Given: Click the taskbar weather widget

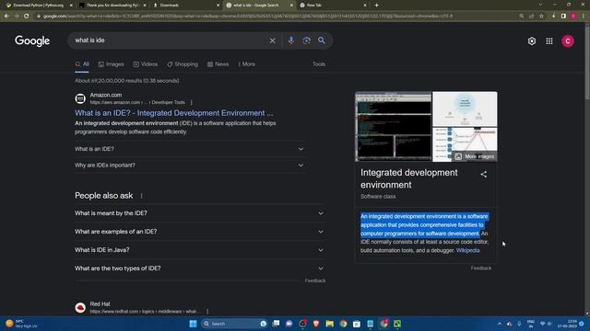Looking at the screenshot, I should pyautogui.click(x=22, y=324).
